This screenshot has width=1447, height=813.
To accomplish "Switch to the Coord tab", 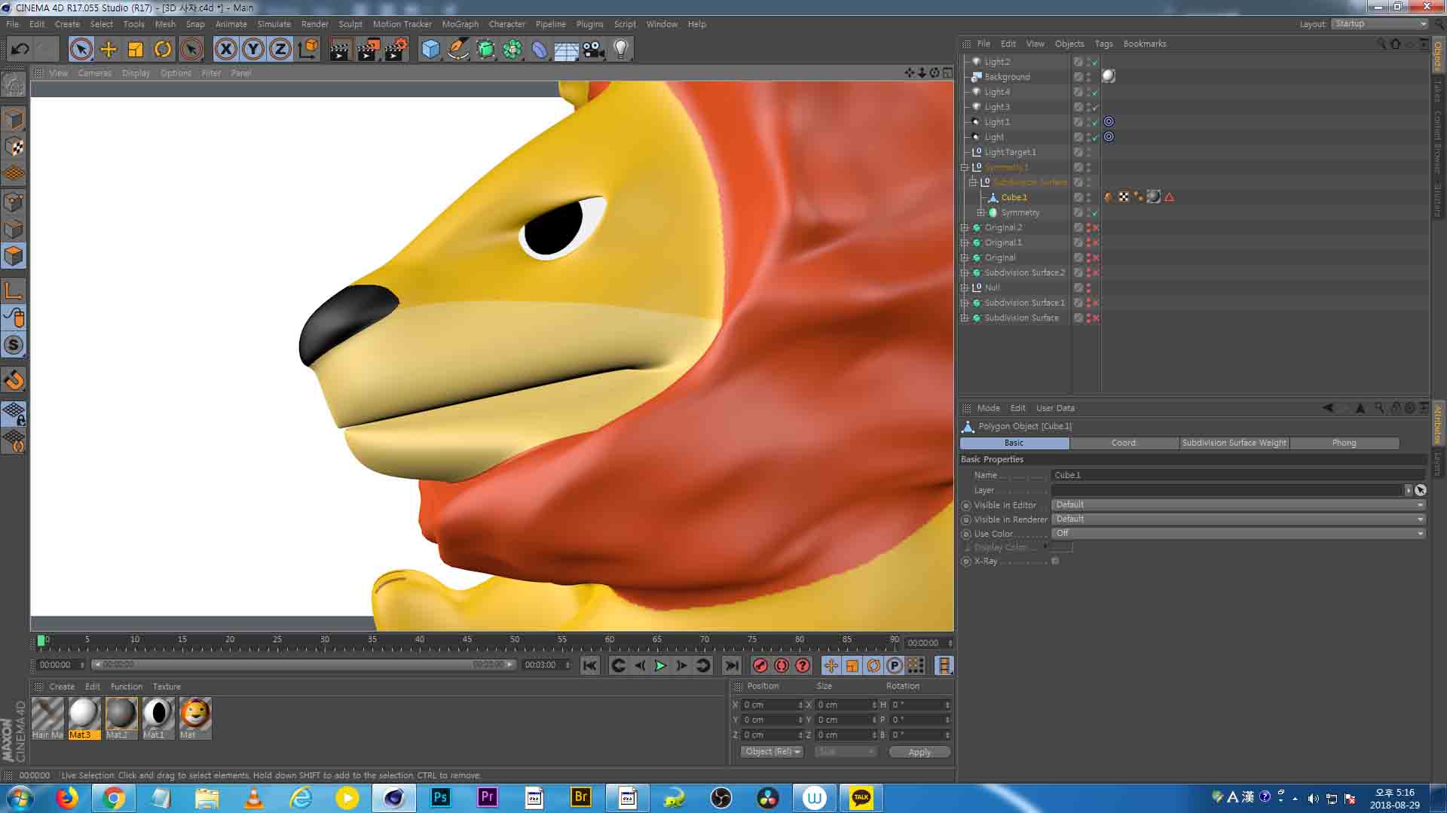I will point(1124,443).
